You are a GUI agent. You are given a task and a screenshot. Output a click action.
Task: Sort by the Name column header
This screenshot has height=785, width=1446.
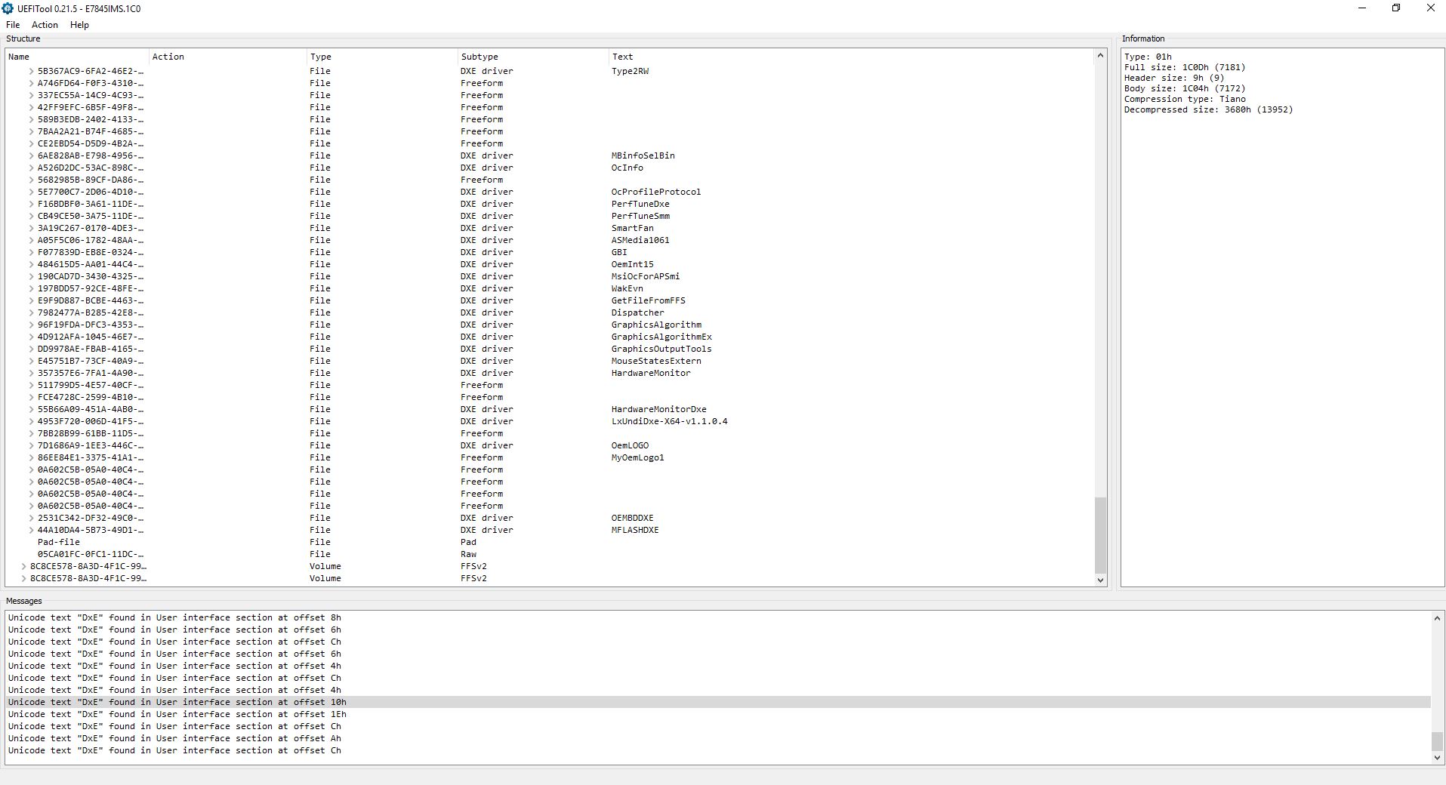(77, 57)
